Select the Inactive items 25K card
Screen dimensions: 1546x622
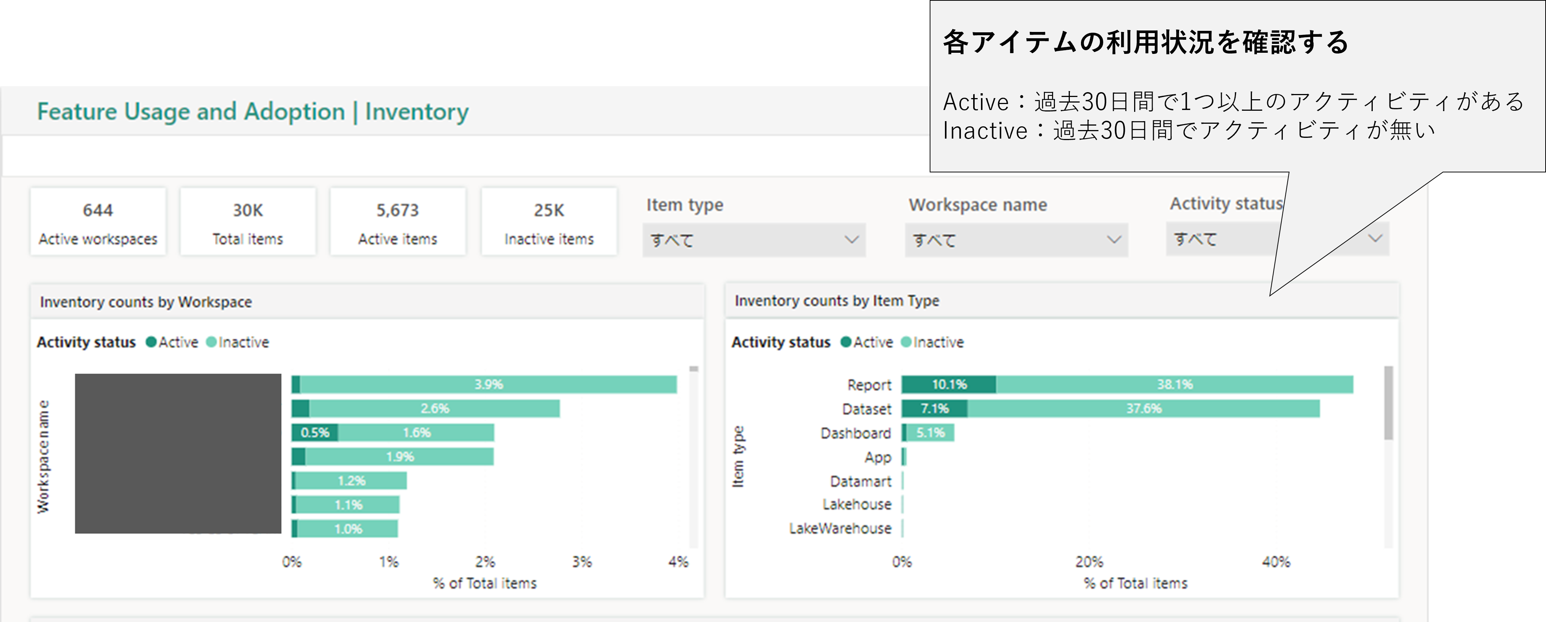[549, 222]
